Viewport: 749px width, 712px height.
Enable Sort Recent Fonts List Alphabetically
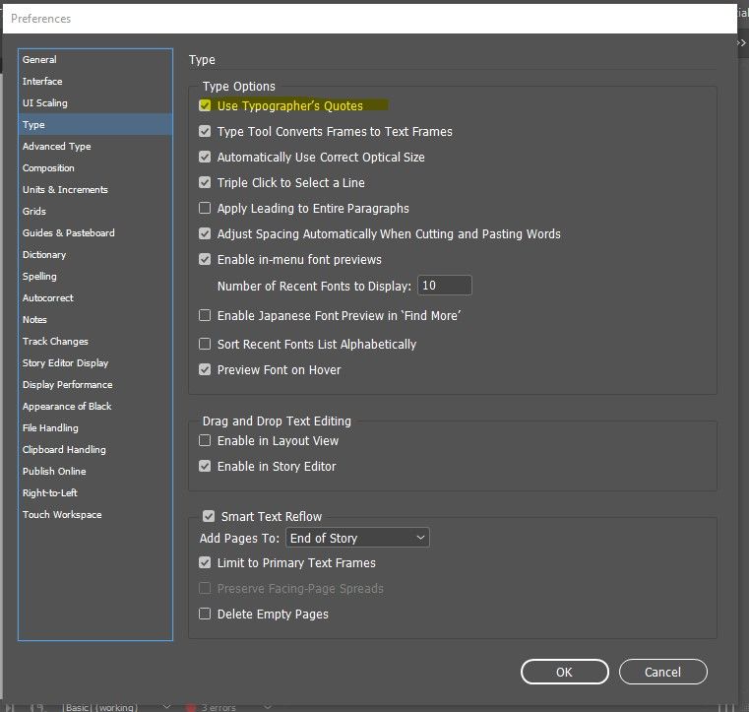205,344
